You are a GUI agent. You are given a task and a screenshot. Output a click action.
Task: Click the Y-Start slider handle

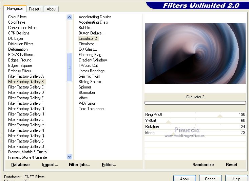click(x=168, y=122)
